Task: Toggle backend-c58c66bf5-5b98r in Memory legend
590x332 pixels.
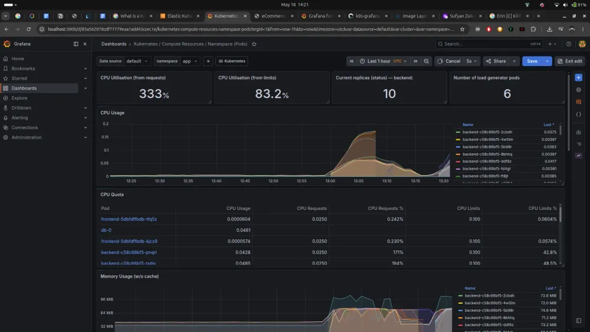Action: 489,311
